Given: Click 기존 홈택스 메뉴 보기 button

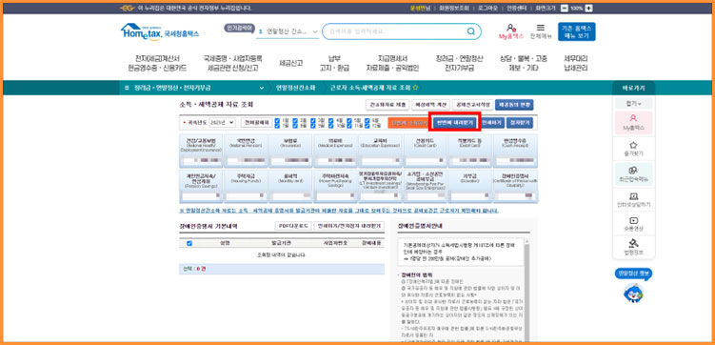Looking at the screenshot, I should [x=576, y=31].
